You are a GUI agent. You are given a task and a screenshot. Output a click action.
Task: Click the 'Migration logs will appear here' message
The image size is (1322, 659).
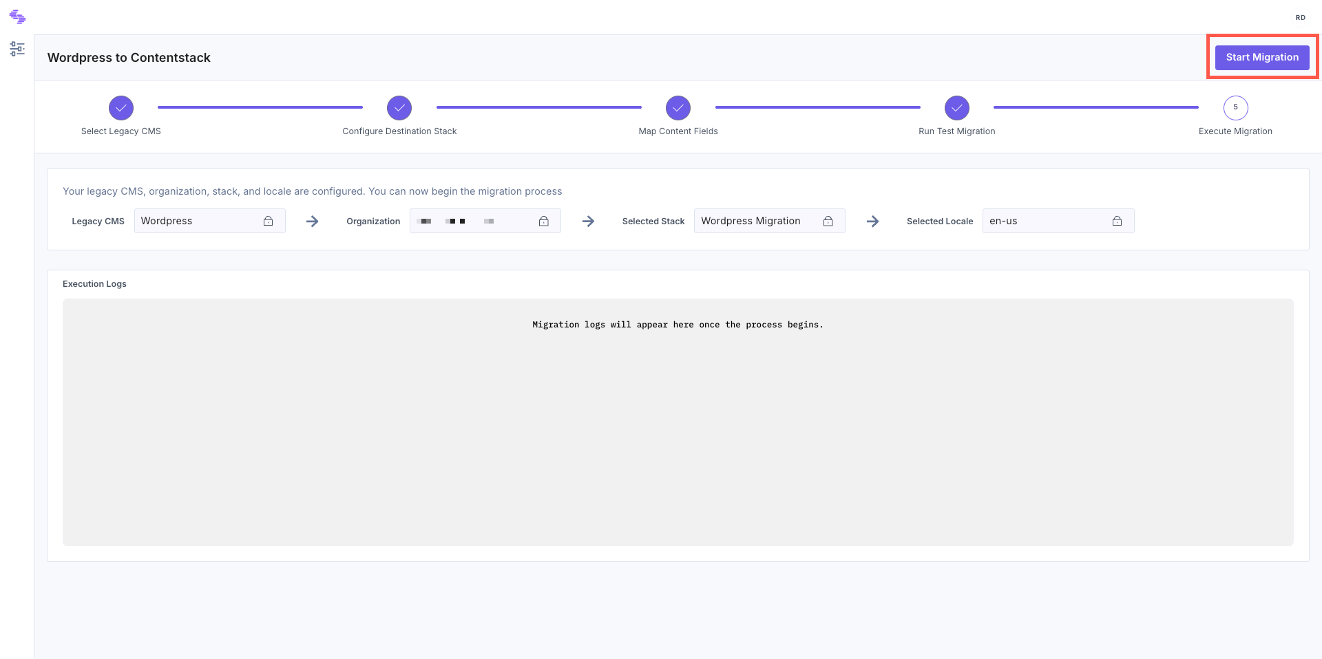pos(678,325)
